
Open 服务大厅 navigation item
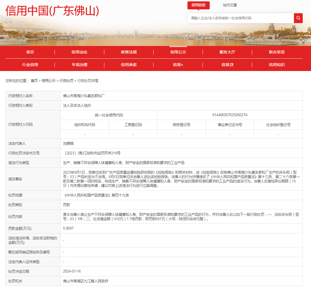227,52
